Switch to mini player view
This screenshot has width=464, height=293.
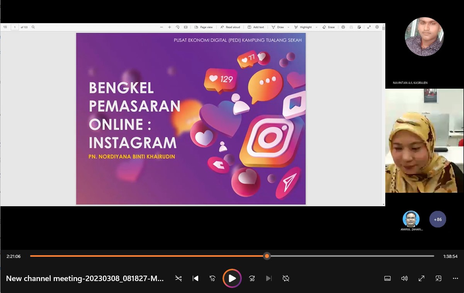[x=439, y=278]
